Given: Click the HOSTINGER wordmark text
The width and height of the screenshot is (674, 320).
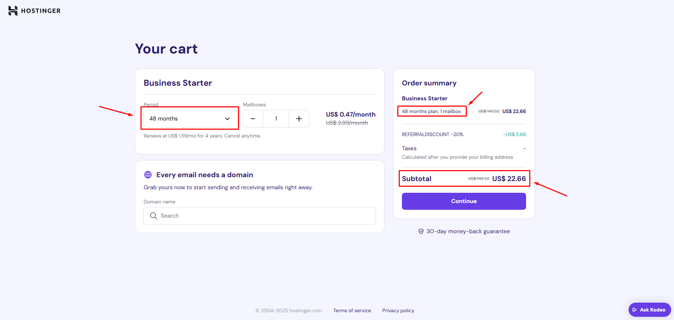Looking at the screenshot, I should pyautogui.click(x=41, y=11).
